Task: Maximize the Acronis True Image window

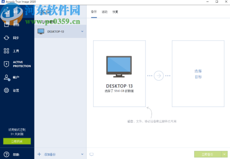Action: coord(217,2)
